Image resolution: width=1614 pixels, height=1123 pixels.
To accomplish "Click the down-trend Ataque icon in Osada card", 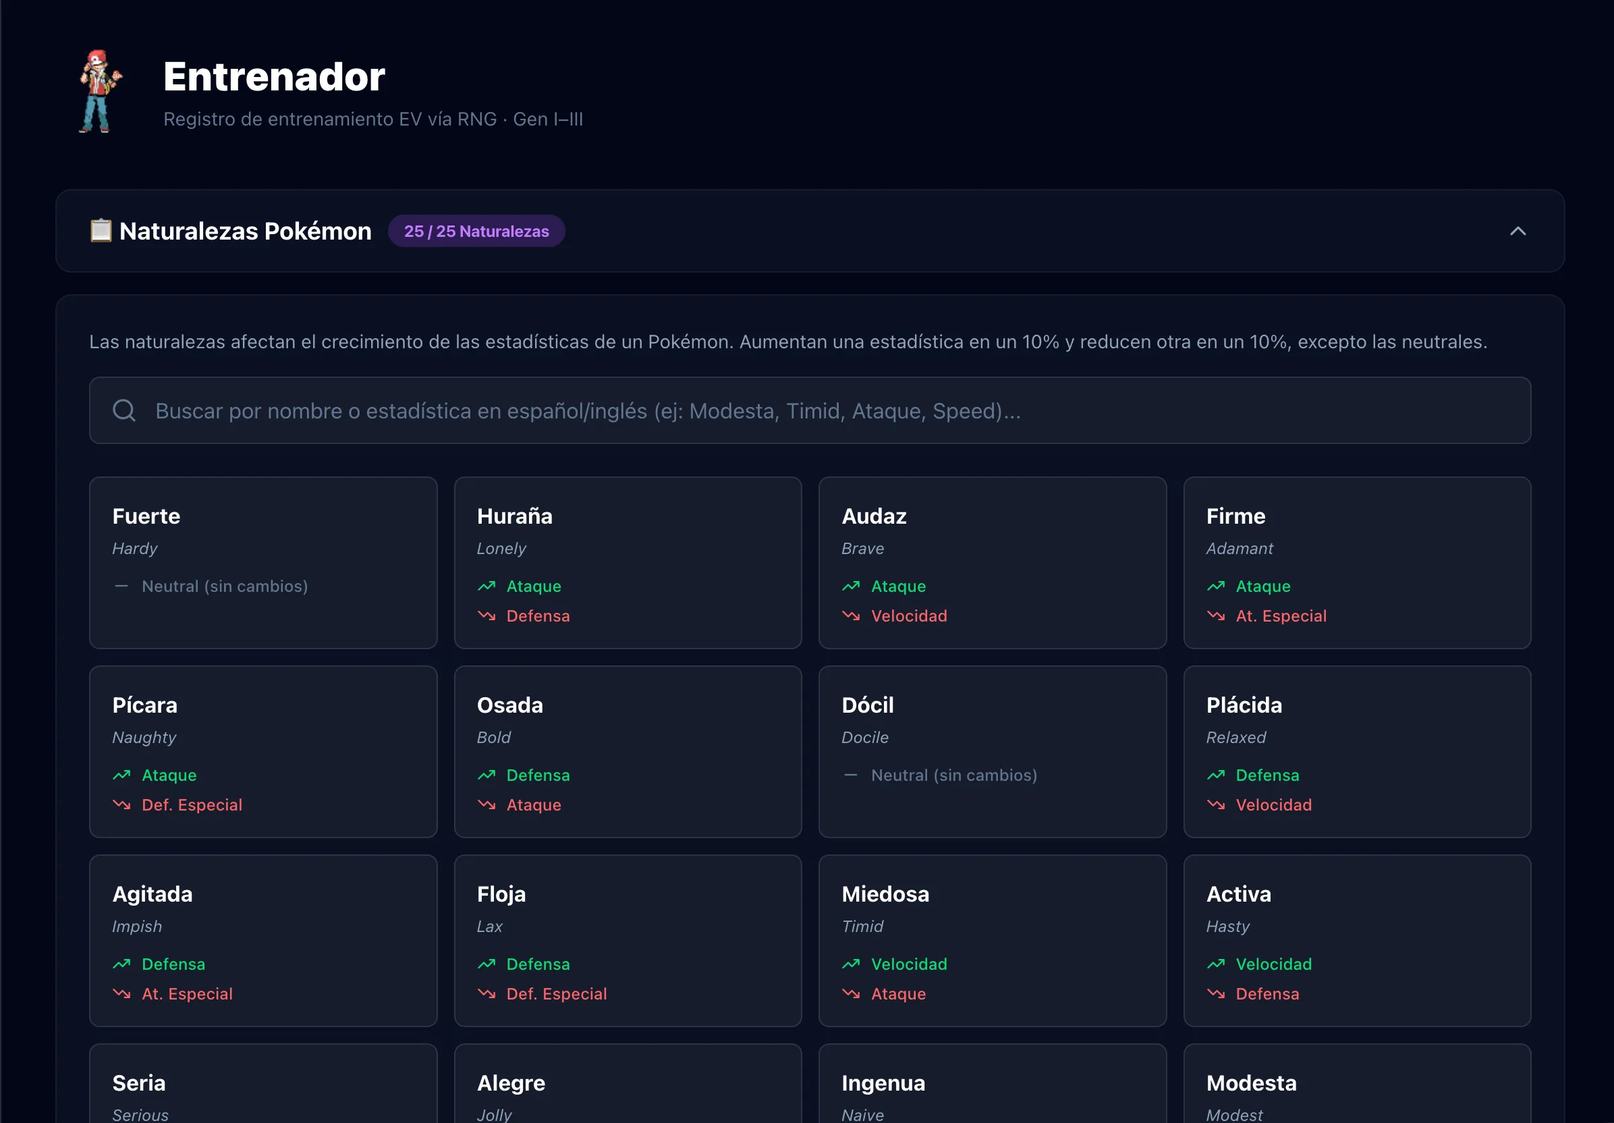I will (486, 804).
